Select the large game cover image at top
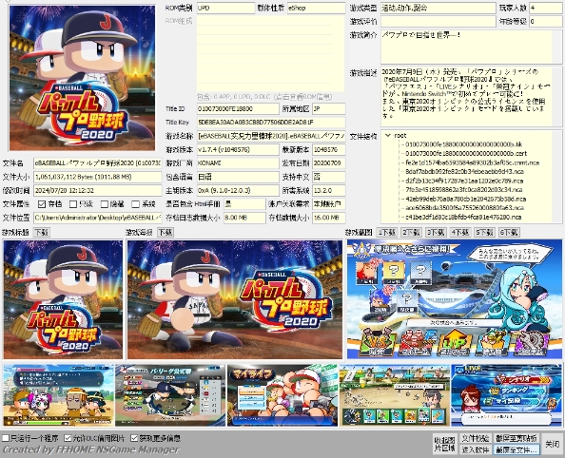Image resolution: width=565 pixels, height=458 pixels. coord(82,78)
